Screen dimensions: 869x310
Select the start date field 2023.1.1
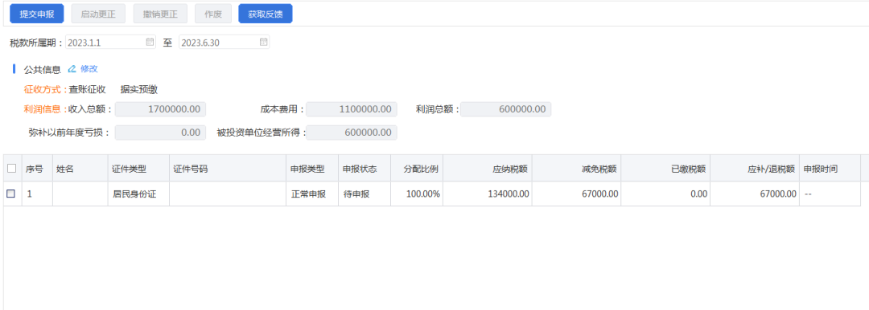pyautogui.click(x=110, y=42)
